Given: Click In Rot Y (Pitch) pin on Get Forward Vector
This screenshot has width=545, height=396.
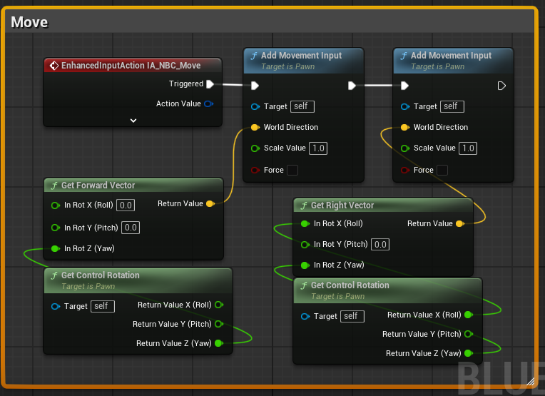Looking at the screenshot, I should (x=55, y=228).
